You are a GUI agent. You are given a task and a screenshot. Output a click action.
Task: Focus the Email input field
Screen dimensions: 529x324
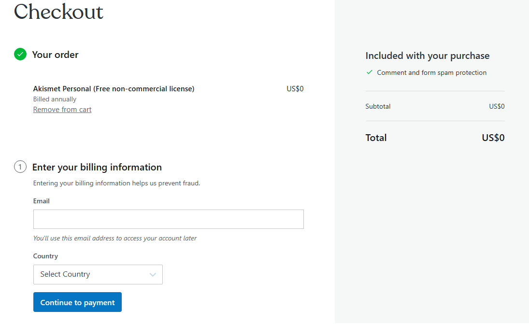[x=168, y=219]
